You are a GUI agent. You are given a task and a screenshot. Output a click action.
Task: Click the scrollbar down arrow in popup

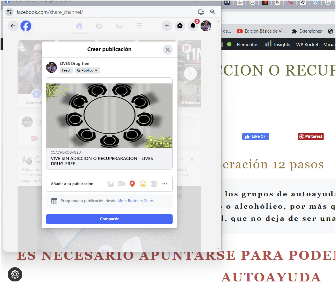pyautogui.click(x=218, y=249)
